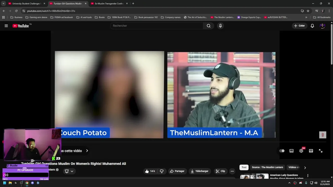
Task: Open Chrome apps grid in bookmarks bar
Action: click(3, 17)
